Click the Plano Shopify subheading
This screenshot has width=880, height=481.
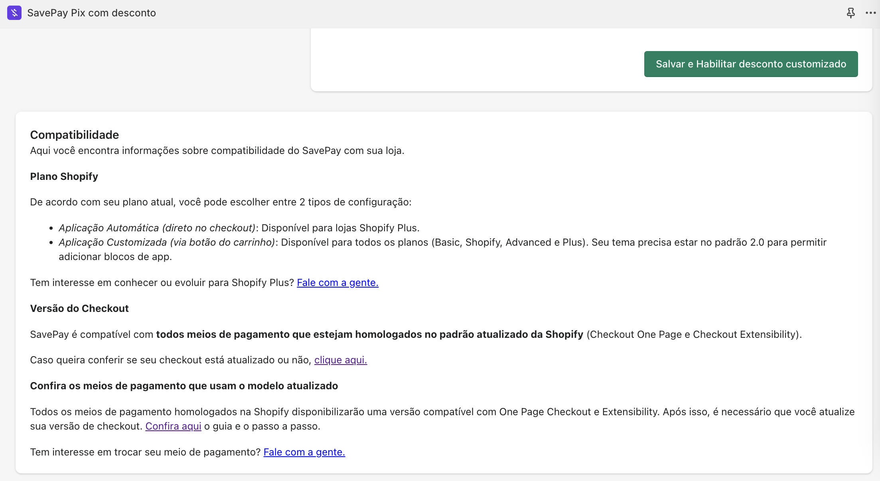pos(64,176)
